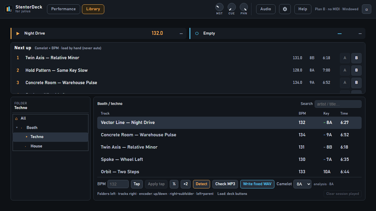The image size is (376, 211).
Task: Click the 7A key of Spoke track
Action: pyautogui.click(x=329, y=159)
